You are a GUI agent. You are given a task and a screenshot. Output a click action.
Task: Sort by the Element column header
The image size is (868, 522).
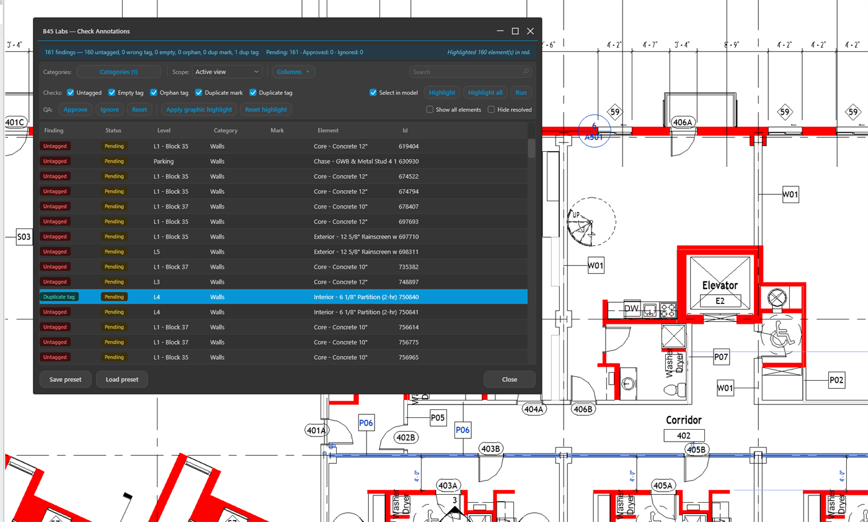pos(328,131)
